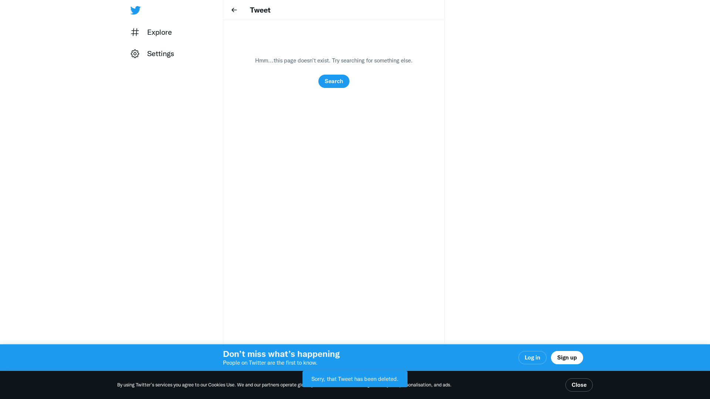Open the Settings menu item label
710x399 pixels.
click(160, 54)
